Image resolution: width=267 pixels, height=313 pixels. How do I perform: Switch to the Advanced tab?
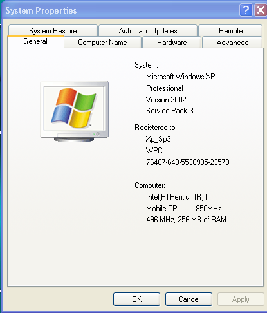tap(232, 43)
